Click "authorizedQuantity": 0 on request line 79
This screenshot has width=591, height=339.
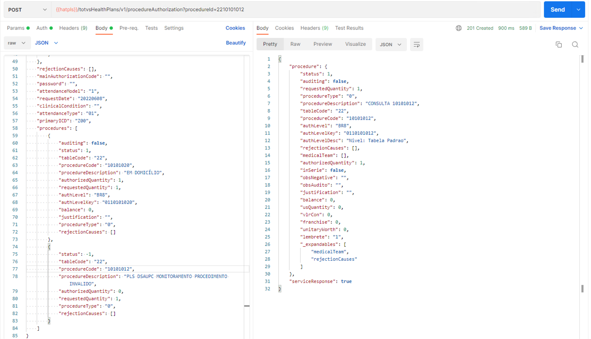click(91, 291)
